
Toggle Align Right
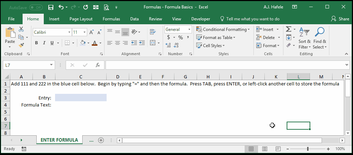pos(125,43)
